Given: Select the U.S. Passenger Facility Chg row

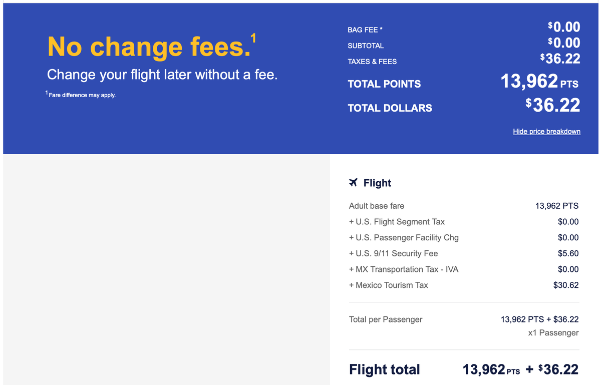Looking at the screenshot, I should pyautogui.click(x=404, y=238).
